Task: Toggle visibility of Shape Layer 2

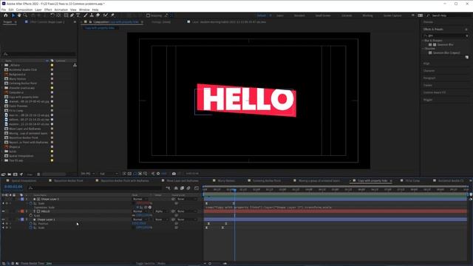Action: [3, 219]
